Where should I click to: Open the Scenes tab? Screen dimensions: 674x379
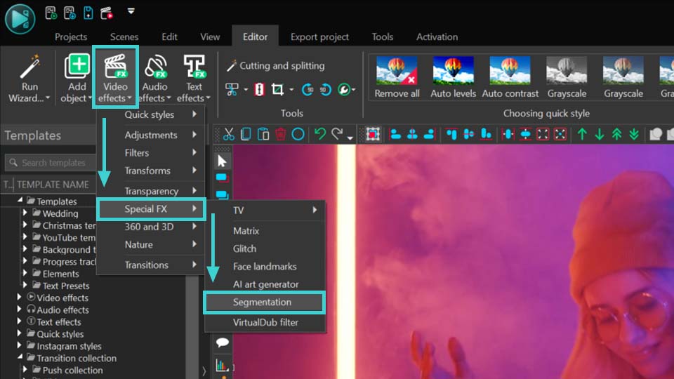click(x=124, y=37)
